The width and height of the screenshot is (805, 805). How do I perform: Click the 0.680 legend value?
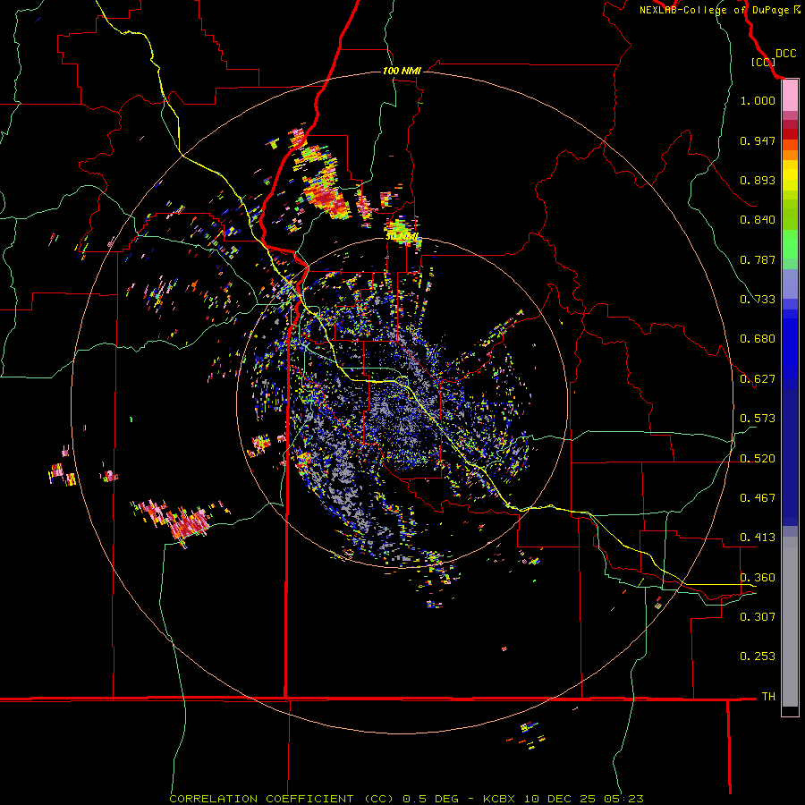[x=758, y=339]
